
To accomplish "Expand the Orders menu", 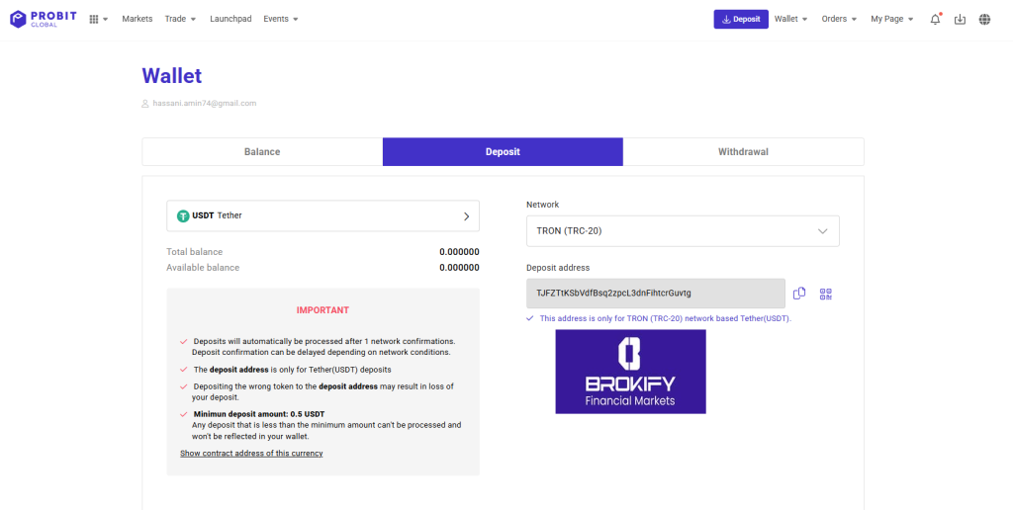I will pyautogui.click(x=840, y=19).
